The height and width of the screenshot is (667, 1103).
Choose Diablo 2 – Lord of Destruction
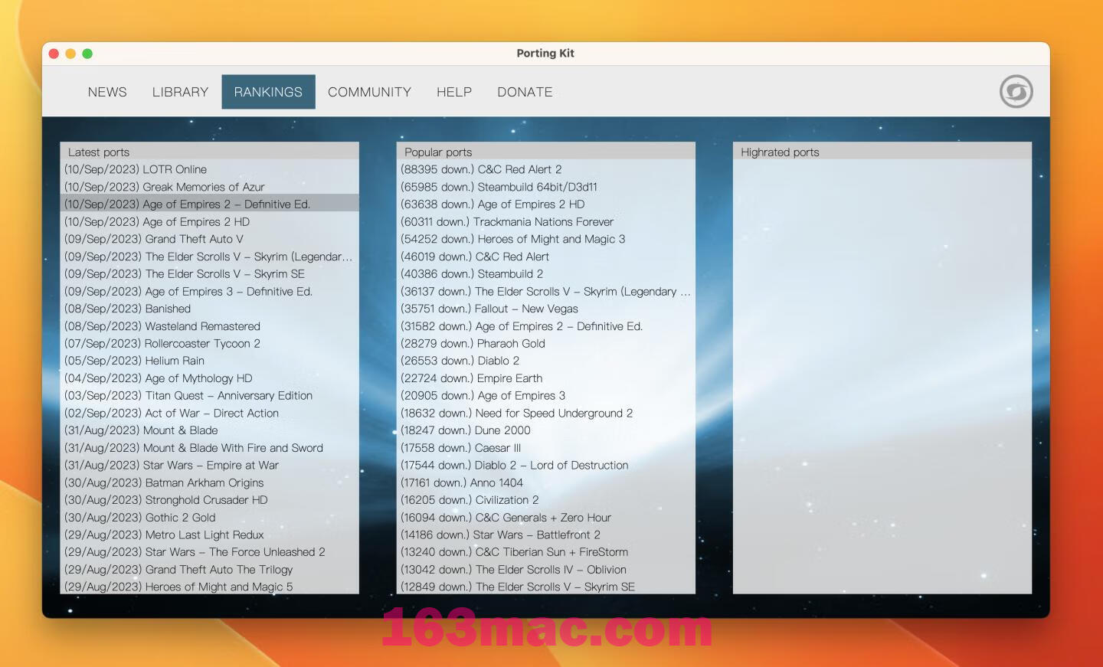pyautogui.click(x=546, y=465)
